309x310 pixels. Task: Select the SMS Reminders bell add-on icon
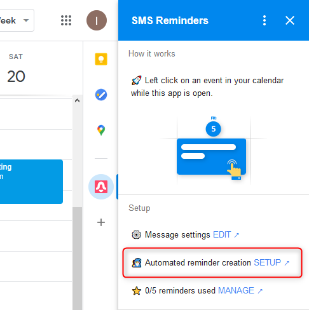pyautogui.click(x=101, y=187)
